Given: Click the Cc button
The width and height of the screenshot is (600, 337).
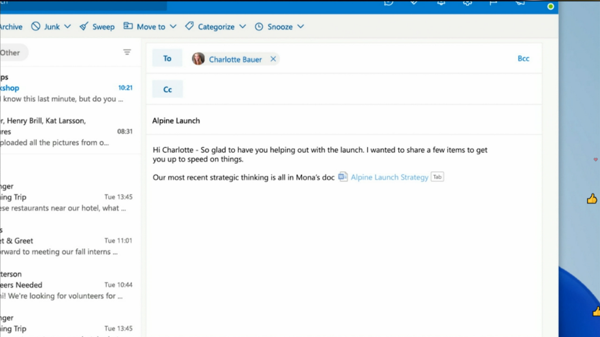Looking at the screenshot, I should pyautogui.click(x=167, y=89).
